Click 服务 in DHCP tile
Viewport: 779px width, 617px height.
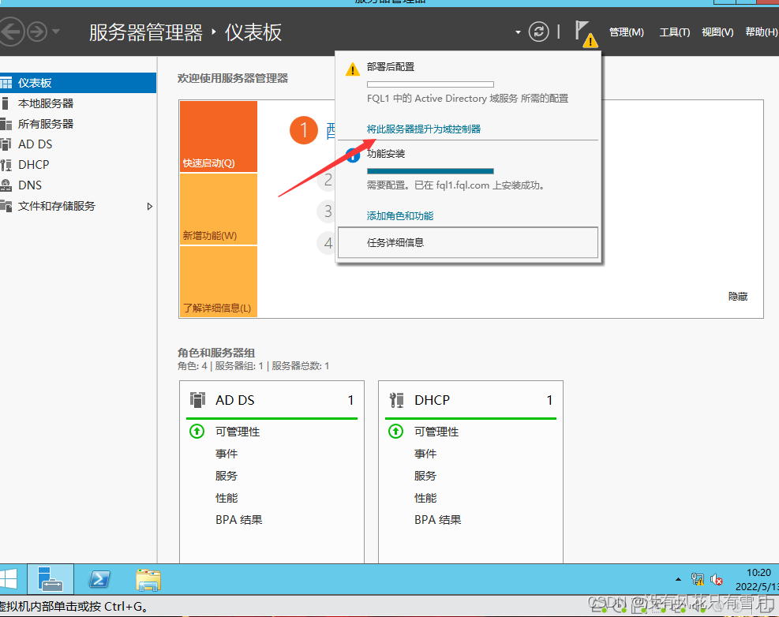(x=425, y=476)
